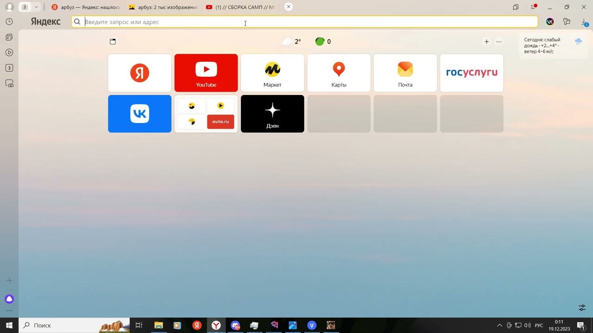Image resolution: width=593 pixels, height=333 pixels.
Task: Open the notes panel icon in sidebar
Action: (x=9, y=37)
